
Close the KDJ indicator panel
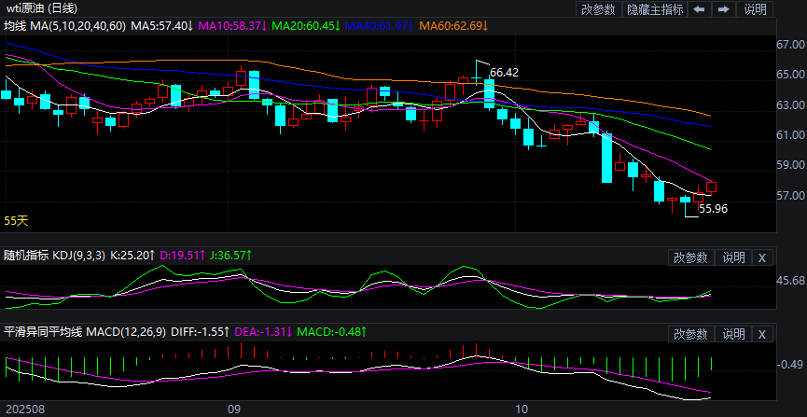[x=761, y=257]
